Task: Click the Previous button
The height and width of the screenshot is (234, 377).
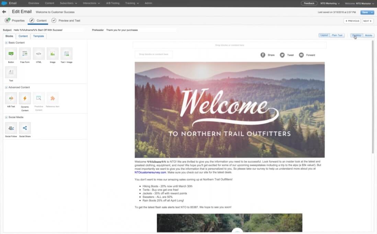Action: coord(352,21)
